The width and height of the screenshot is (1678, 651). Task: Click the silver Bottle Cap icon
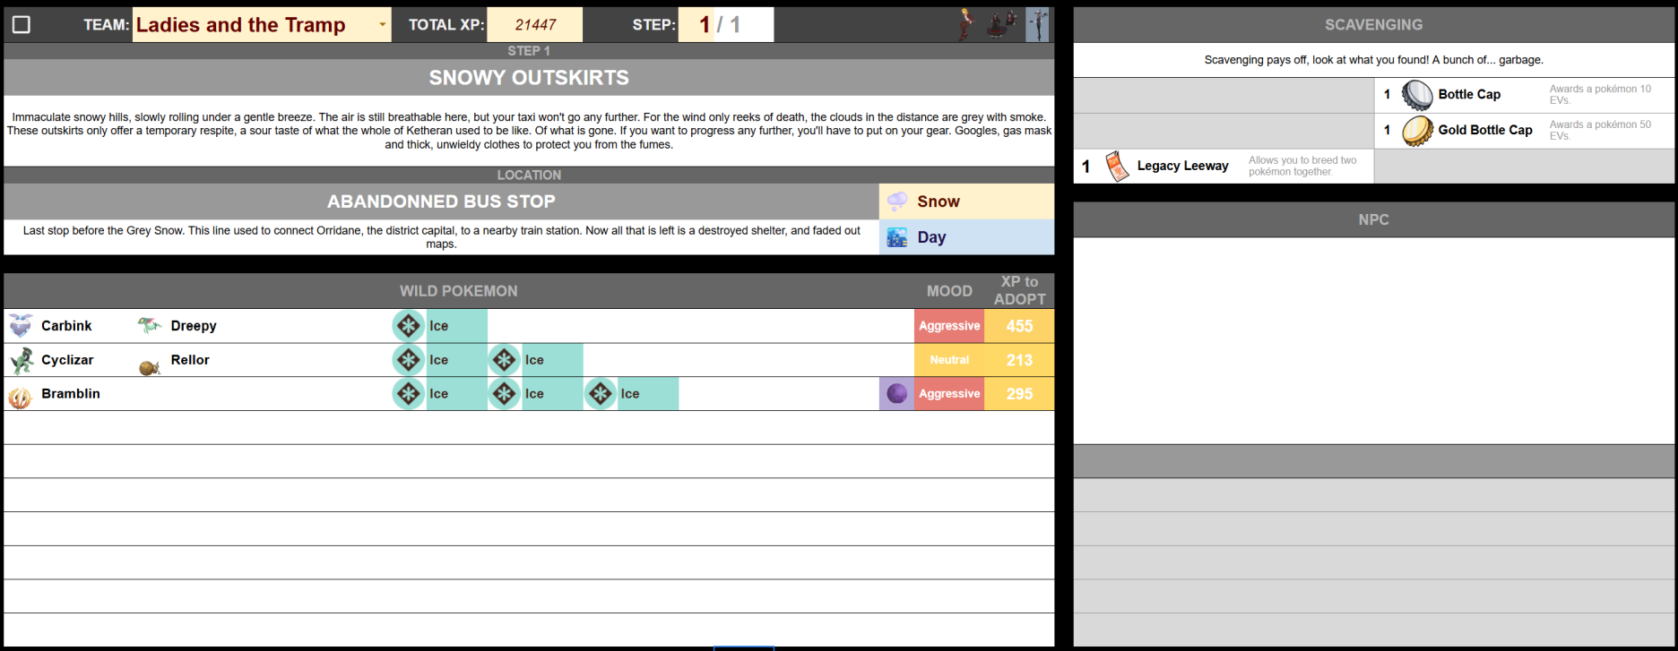1417,95
